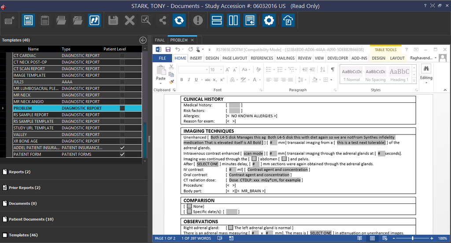Expand the Patient Documents (10) section
The image size is (451, 243).
tap(31, 219)
